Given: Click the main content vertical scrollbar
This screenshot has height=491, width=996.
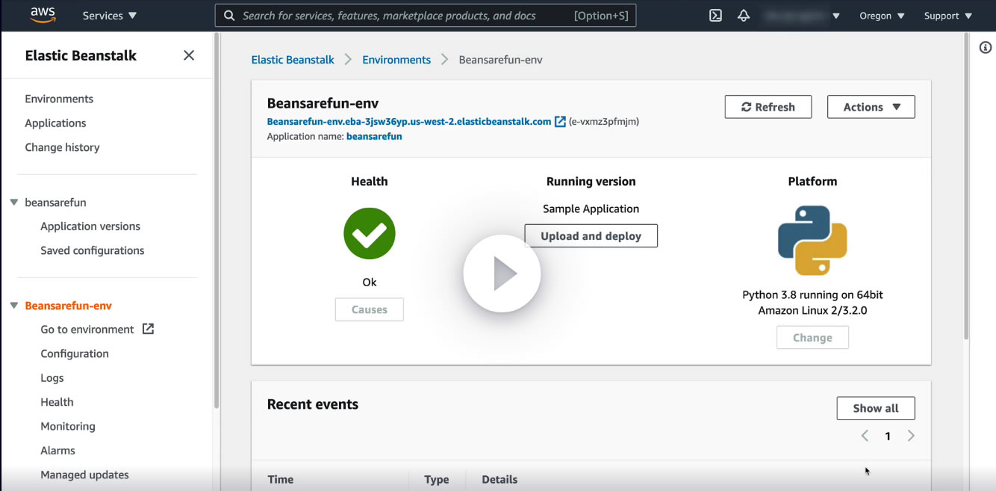Looking at the screenshot, I should click(967, 187).
